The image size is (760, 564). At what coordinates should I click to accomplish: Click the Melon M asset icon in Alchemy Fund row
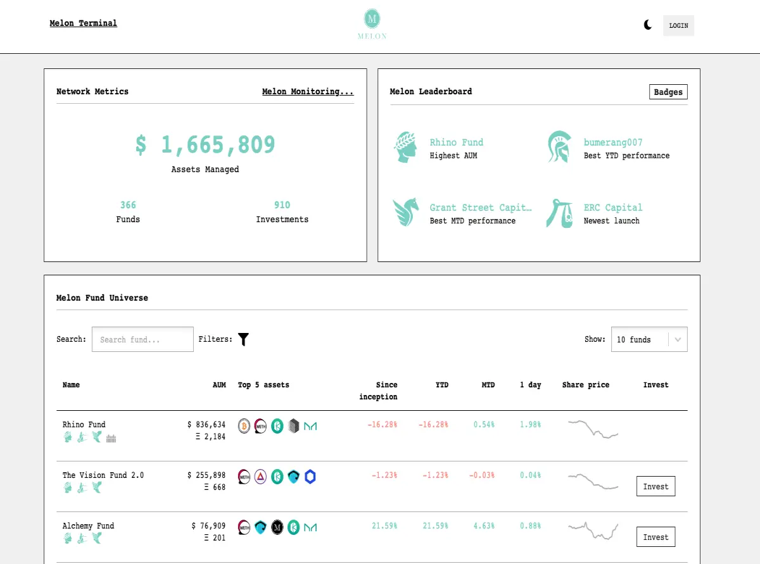(277, 527)
